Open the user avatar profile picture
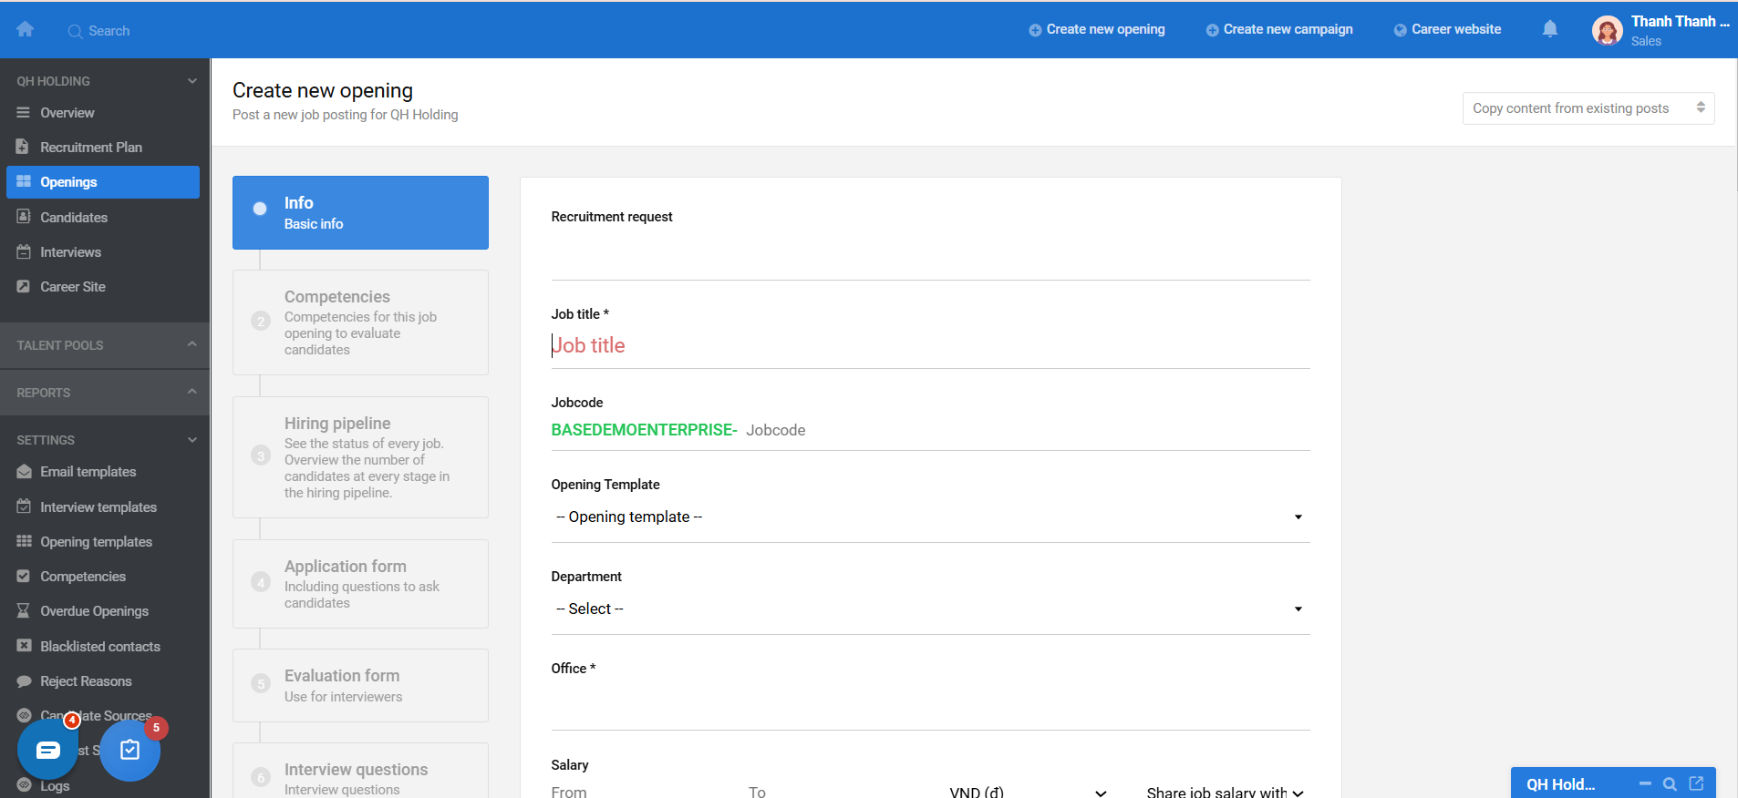 tap(1607, 31)
